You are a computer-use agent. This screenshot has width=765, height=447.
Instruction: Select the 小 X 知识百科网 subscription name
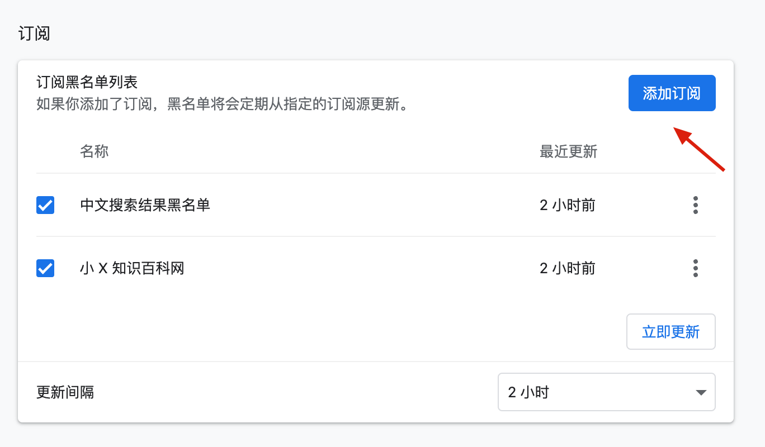132,269
